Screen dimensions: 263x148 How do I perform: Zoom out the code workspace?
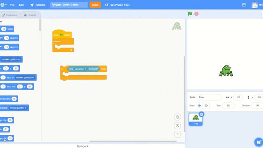178,126
